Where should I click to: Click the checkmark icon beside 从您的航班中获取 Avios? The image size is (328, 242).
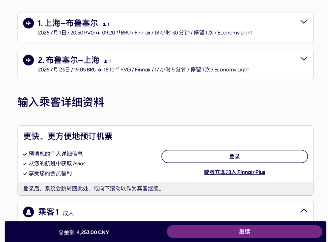click(25, 163)
